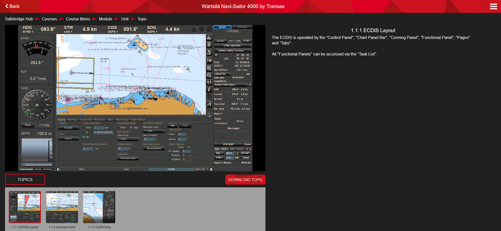Screen dimensions: 501x231
Task: Switch to the Route Settings tab
Action: coord(138,120)
